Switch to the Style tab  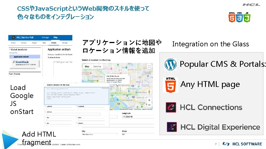pos(44,43)
